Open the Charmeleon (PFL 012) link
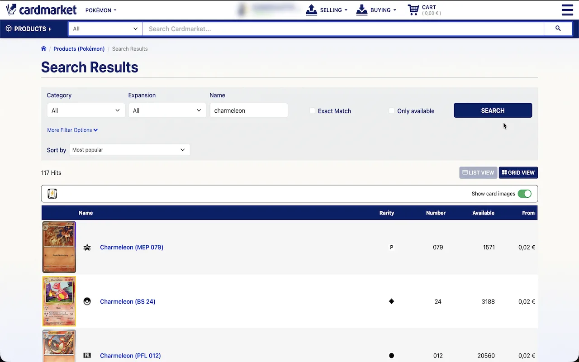The image size is (579, 362). click(130, 356)
